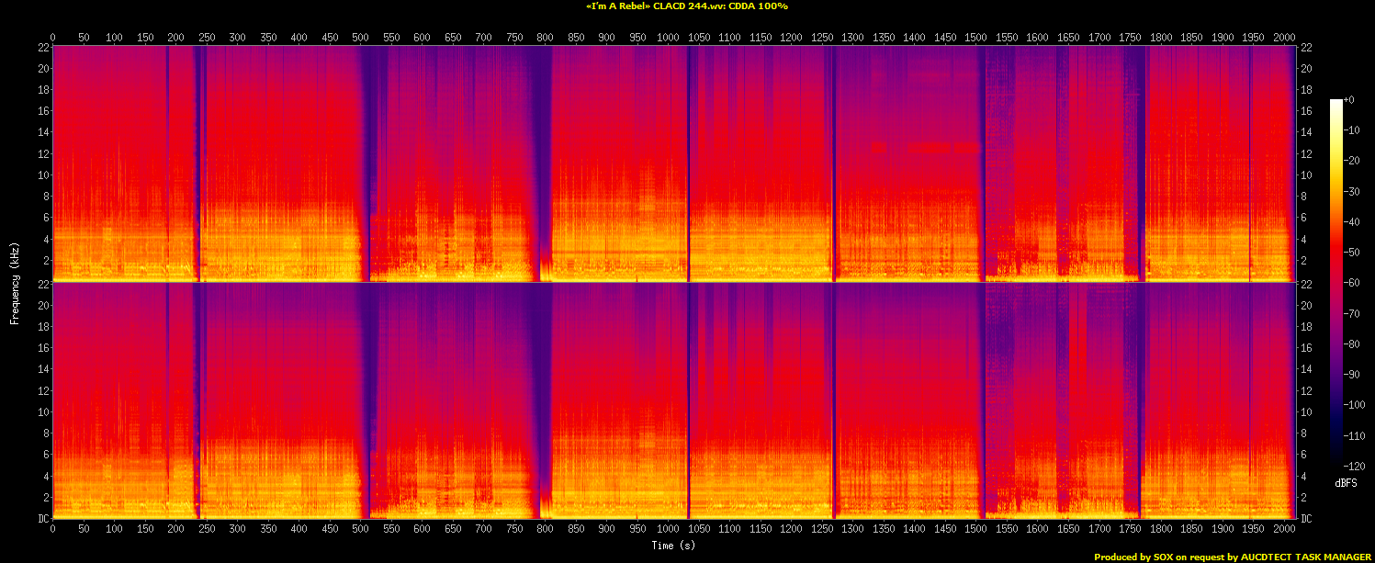Click the DC label at lower channel's left axis

click(43, 519)
